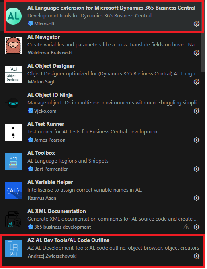Click verified badge next to Bart Permentier
Viewport: 207px width, 269px height.
click(31, 169)
